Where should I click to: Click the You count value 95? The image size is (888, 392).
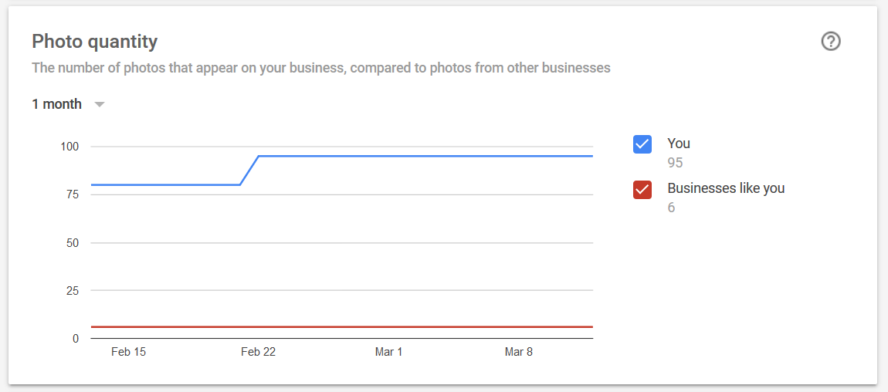click(x=675, y=163)
